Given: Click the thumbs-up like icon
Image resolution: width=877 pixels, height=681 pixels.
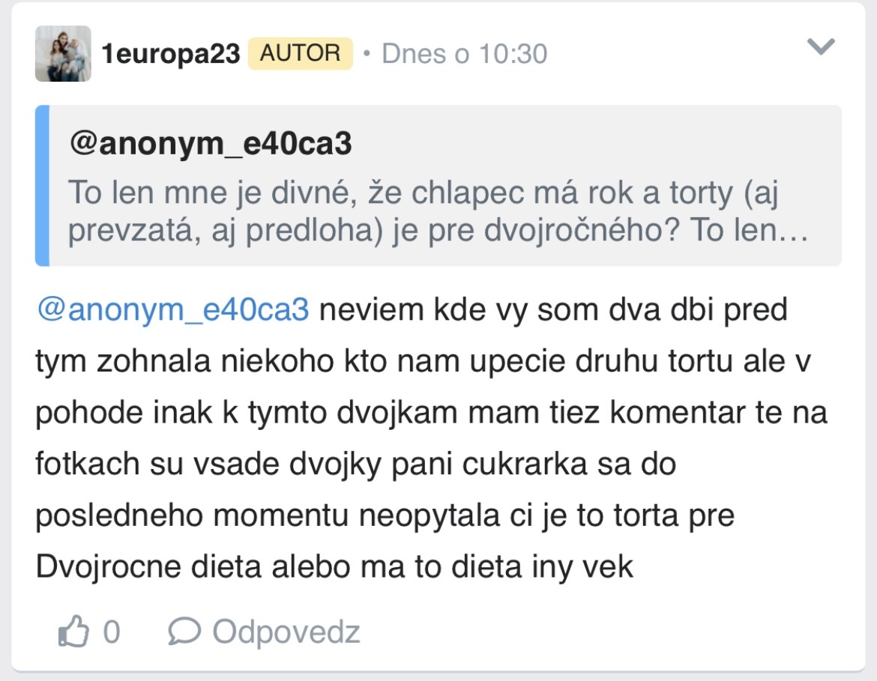Looking at the screenshot, I should point(73,632).
